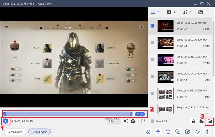Open the video compressor tool
Viewport: 215px width, 137px height.
[158, 132]
